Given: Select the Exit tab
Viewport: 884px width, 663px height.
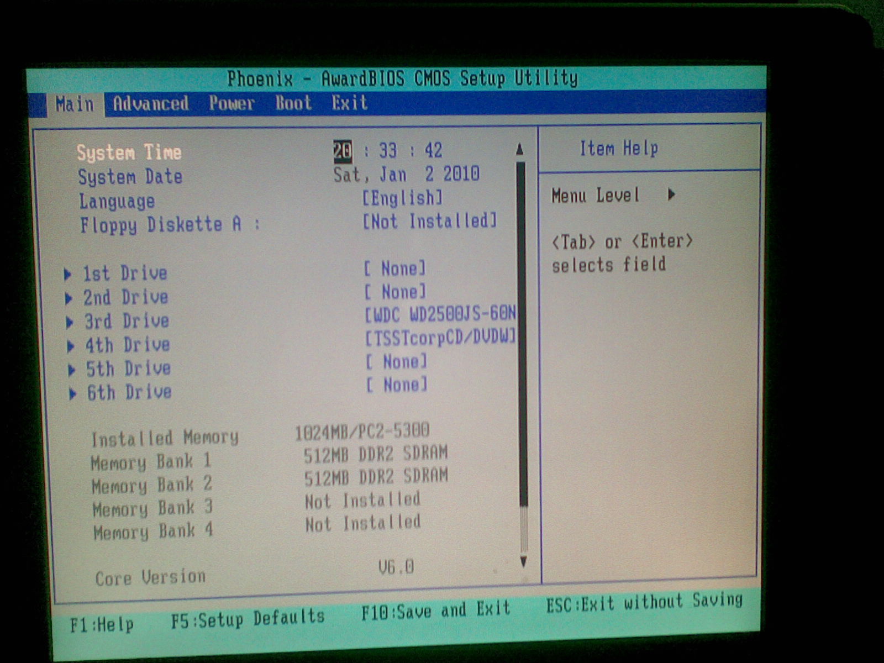Looking at the screenshot, I should (349, 102).
